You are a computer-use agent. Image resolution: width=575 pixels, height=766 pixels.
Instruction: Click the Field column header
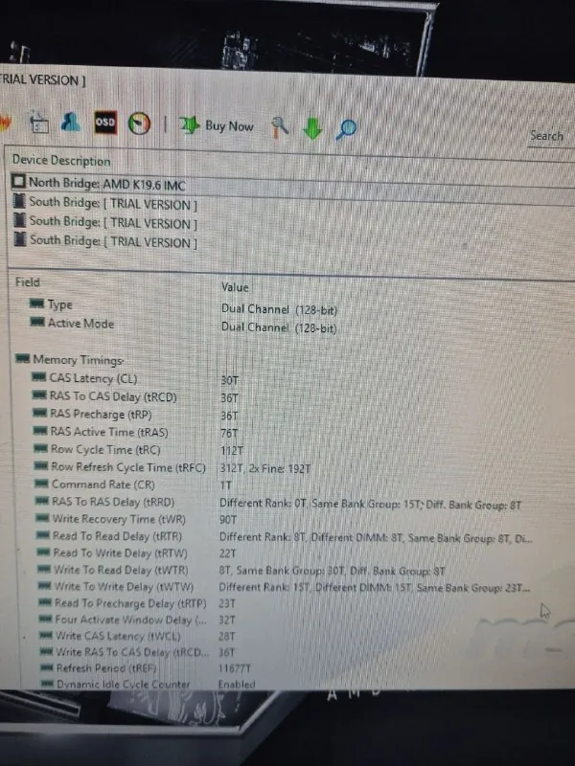click(x=28, y=282)
